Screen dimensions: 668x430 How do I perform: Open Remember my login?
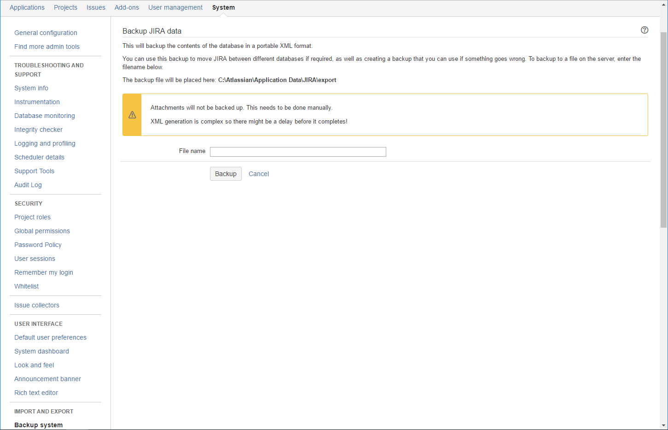coord(44,272)
